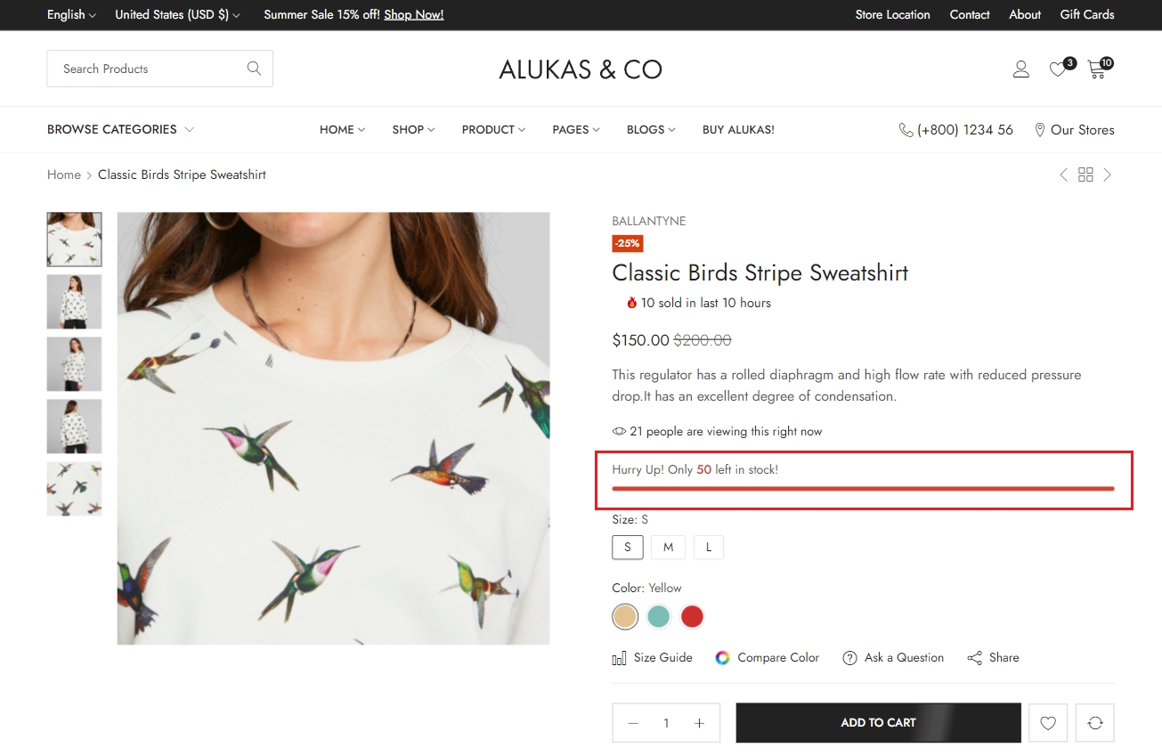Select size M option
1162x756 pixels.
point(668,547)
